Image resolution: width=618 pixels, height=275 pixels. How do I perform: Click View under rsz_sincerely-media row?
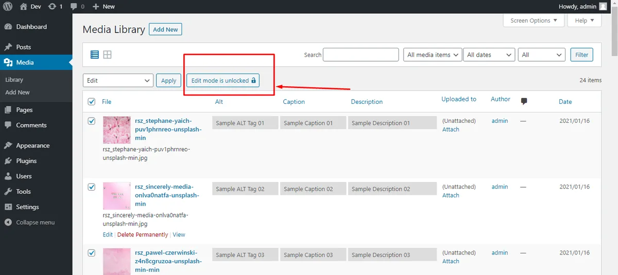pyautogui.click(x=179, y=235)
